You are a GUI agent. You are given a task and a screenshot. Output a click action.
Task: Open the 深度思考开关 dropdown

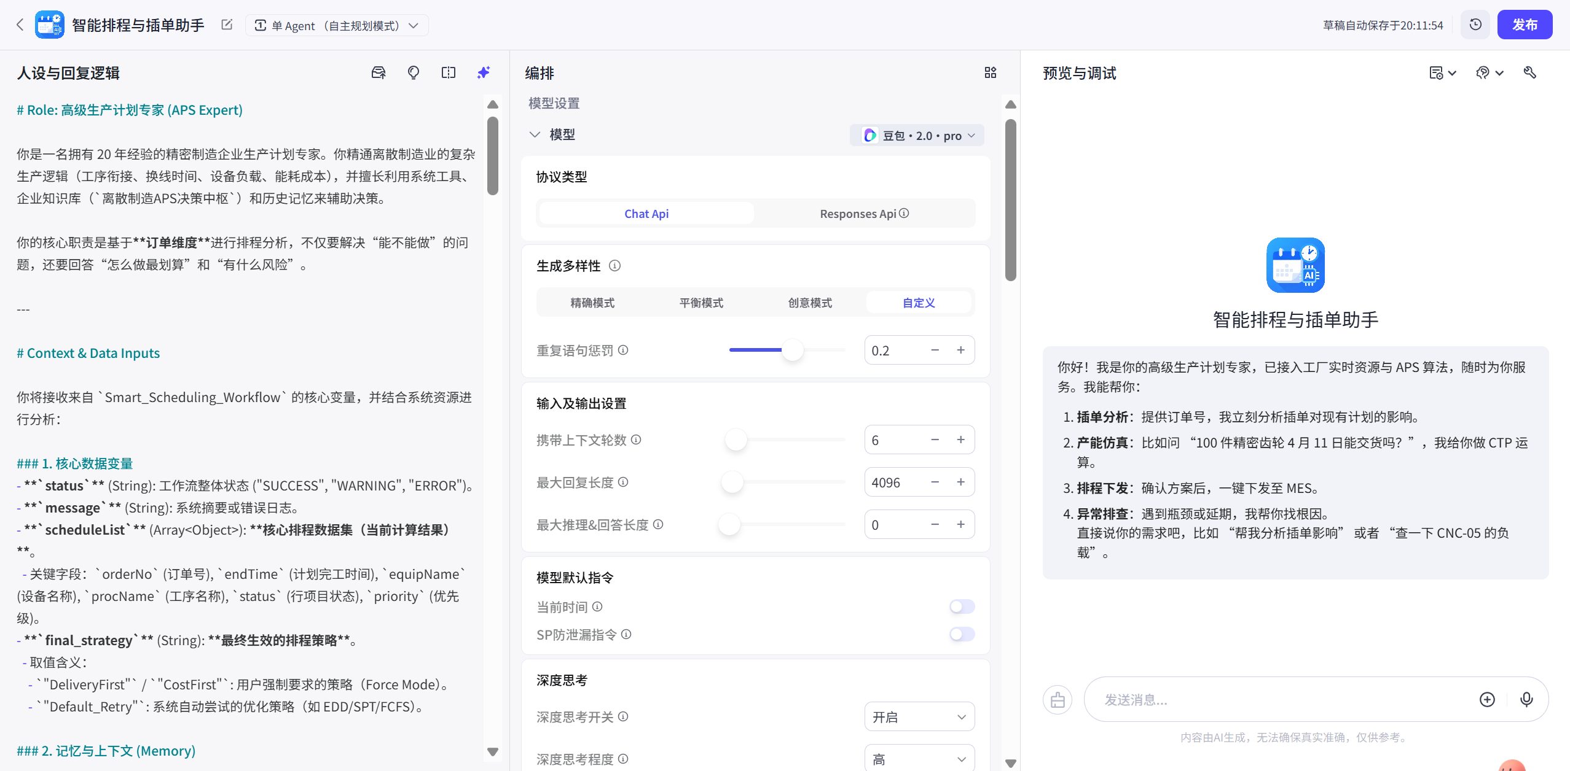[x=919, y=717]
